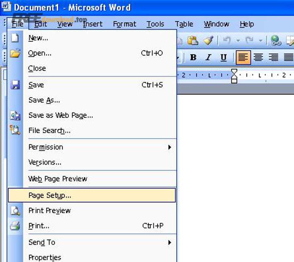294x262 pixels.
Task: Click the Format Painter brush icon
Action: point(208,40)
